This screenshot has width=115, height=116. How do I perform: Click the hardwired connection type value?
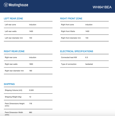pyautogui.click(x=89, y=64)
